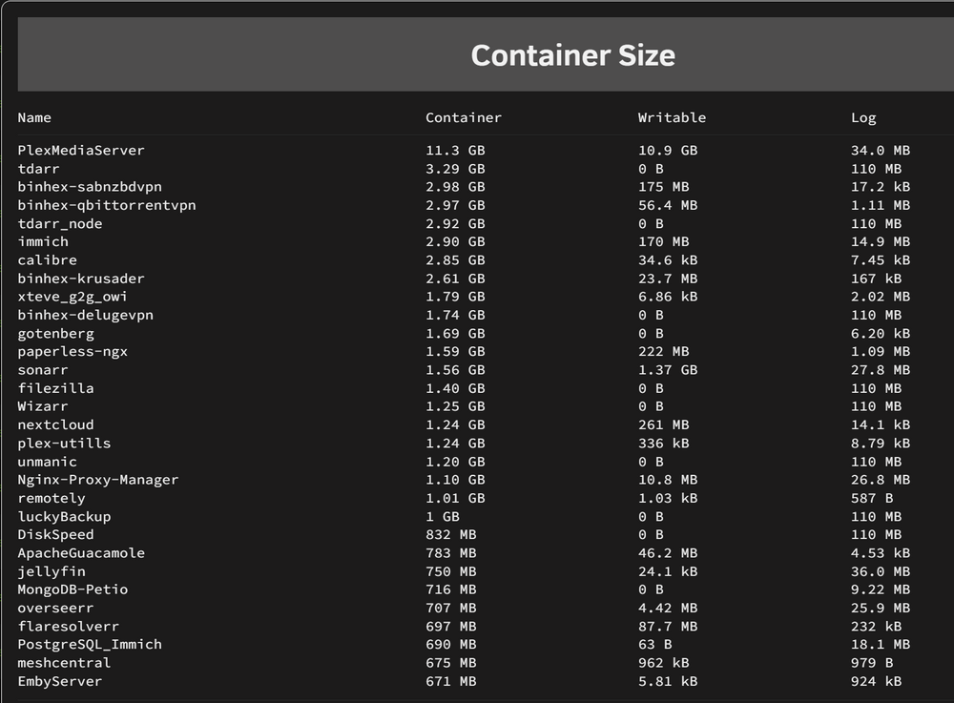Select the DiskSpeed container name
The width and height of the screenshot is (954, 703).
click(55, 534)
